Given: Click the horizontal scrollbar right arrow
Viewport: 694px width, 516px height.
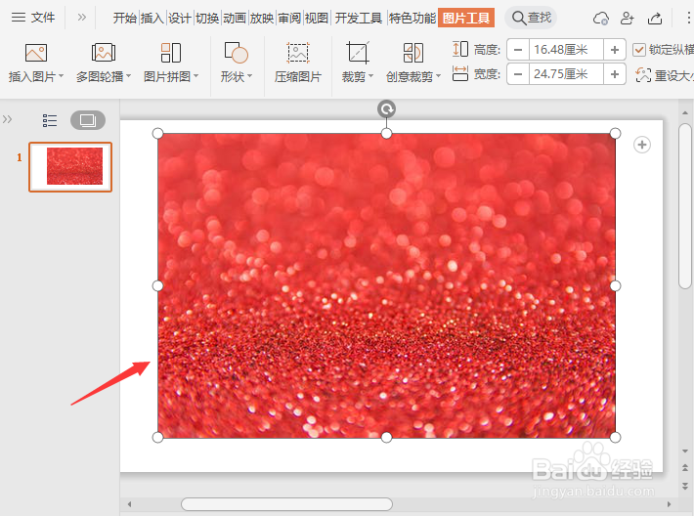Looking at the screenshot, I should [669, 504].
